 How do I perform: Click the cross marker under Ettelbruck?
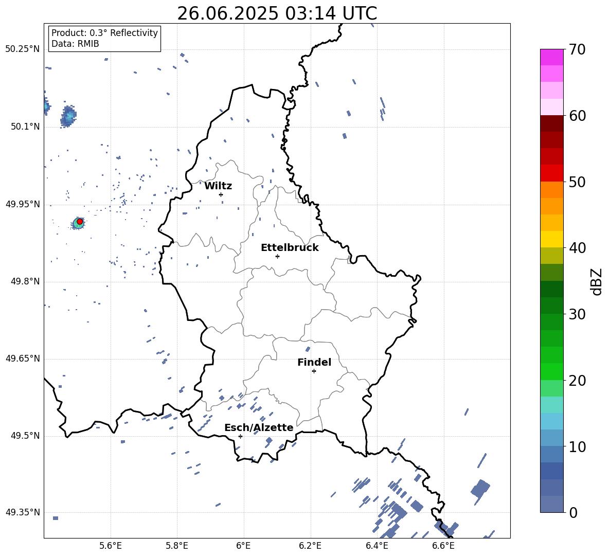(x=277, y=256)
